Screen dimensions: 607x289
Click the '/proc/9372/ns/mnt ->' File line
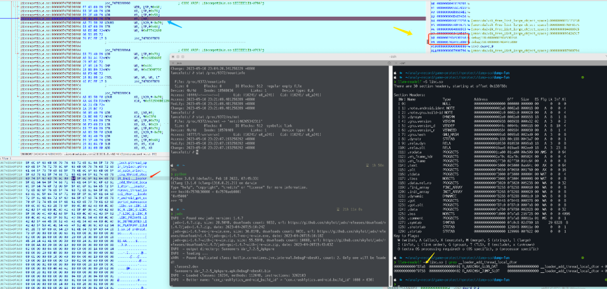[219, 121]
